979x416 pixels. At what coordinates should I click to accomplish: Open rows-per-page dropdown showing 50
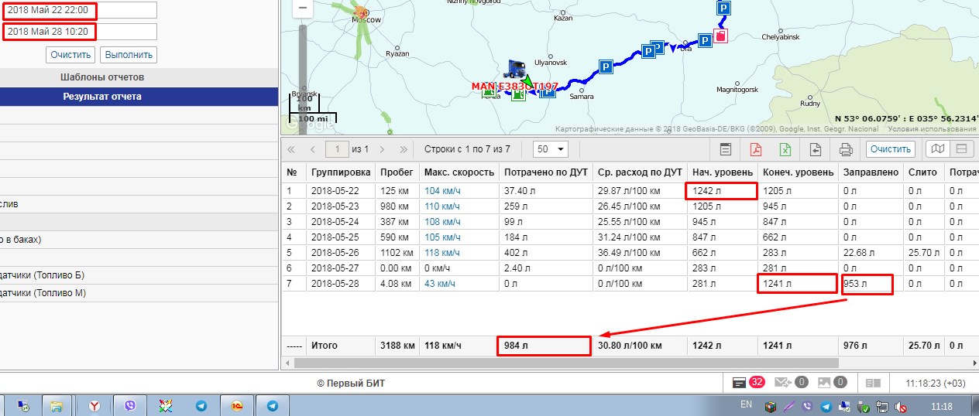(x=551, y=149)
